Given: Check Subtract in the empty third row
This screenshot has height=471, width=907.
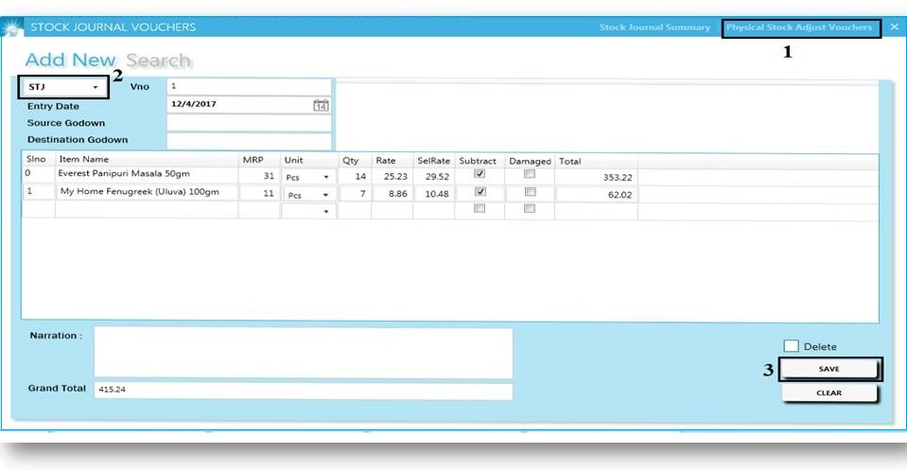Looking at the screenshot, I should [x=480, y=208].
